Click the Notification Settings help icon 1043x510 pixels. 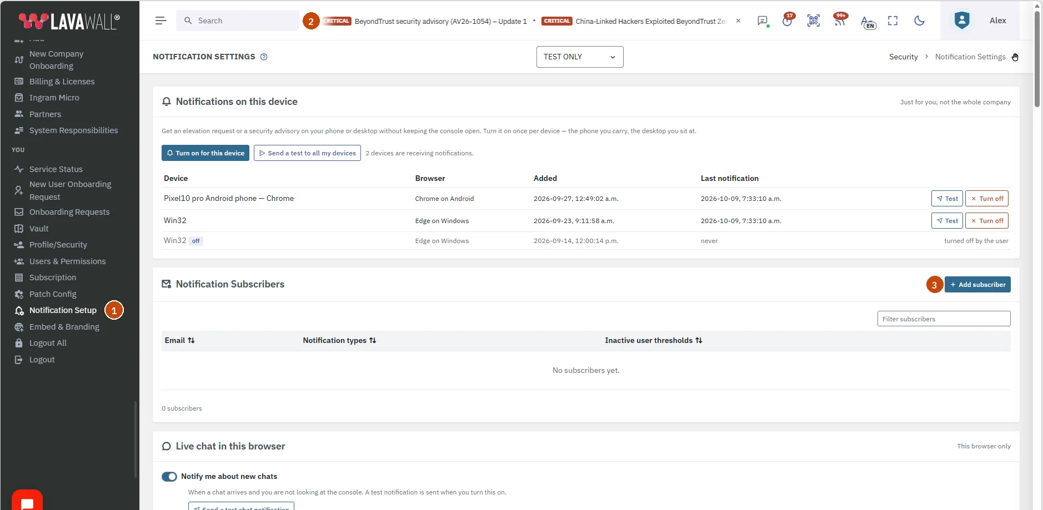pos(264,57)
